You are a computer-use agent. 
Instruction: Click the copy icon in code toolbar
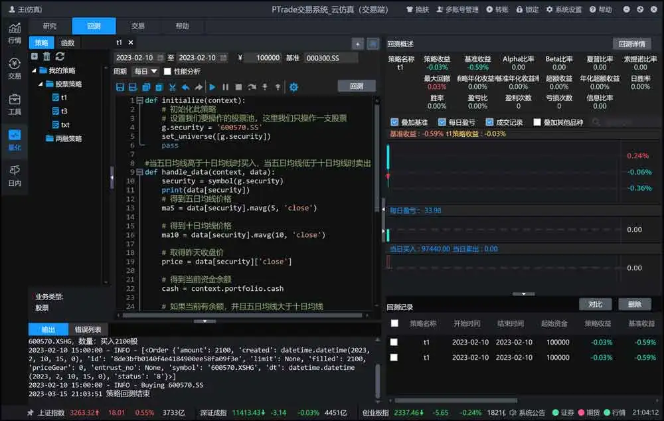[x=146, y=87]
